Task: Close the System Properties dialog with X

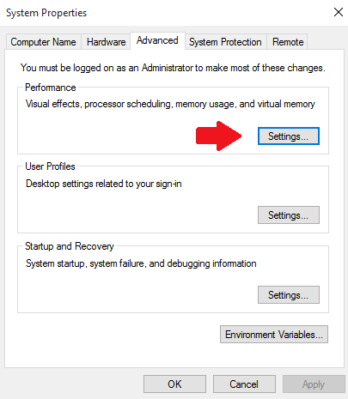Action: click(339, 12)
